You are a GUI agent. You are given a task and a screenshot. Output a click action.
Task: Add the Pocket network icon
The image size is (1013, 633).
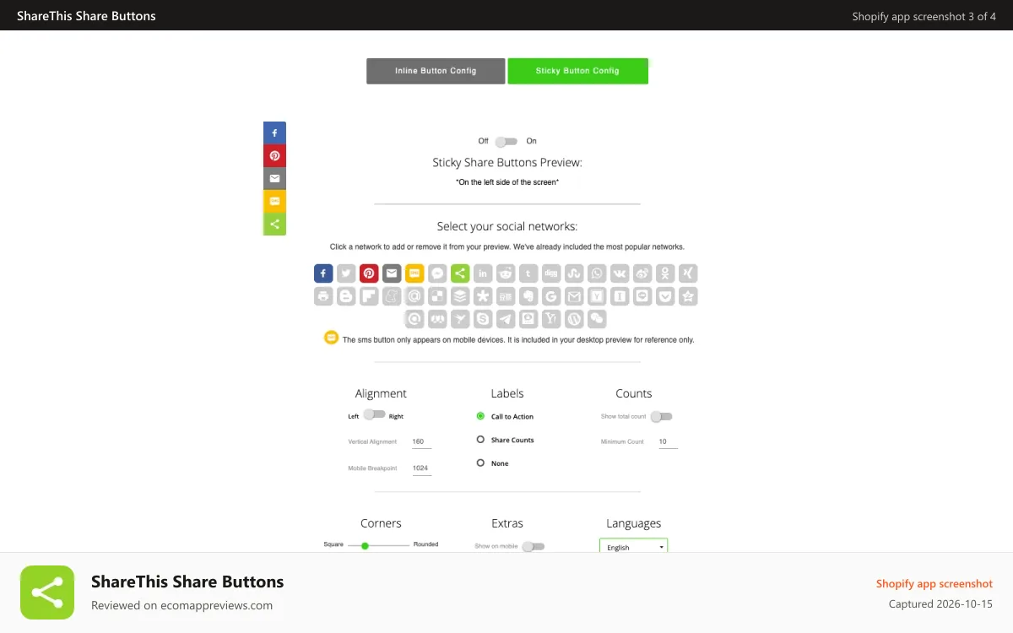(x=665, y=296)
